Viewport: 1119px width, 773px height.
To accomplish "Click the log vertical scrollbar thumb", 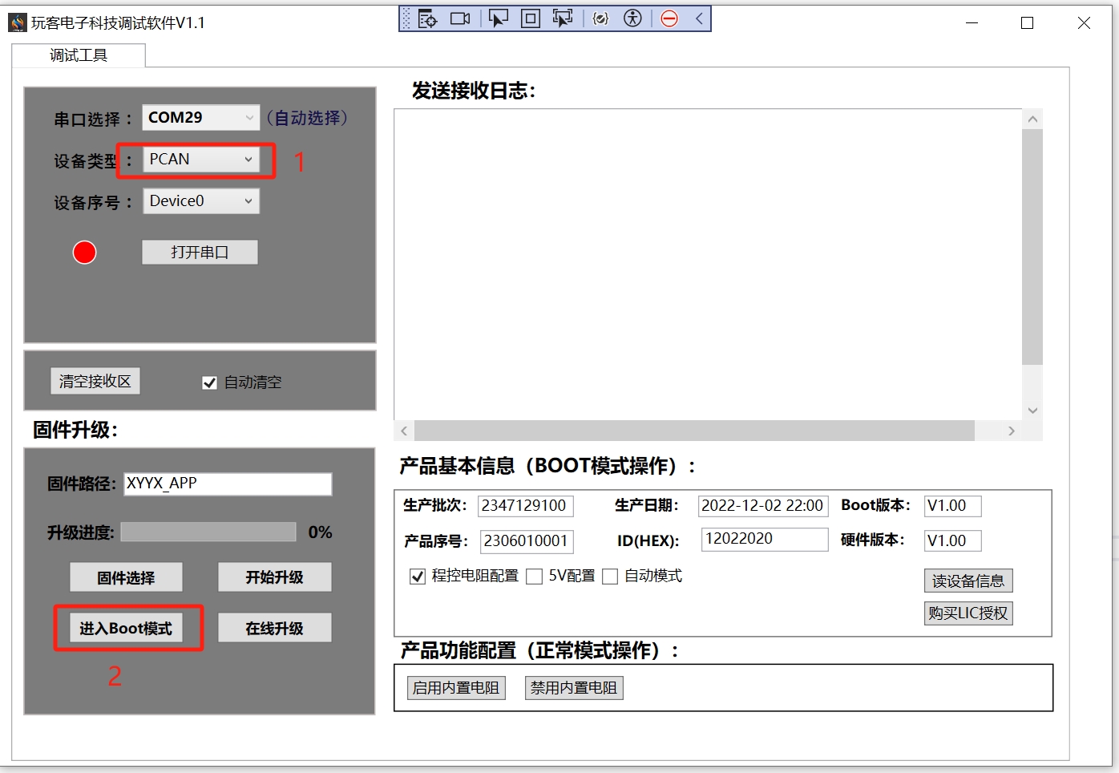I will coord(1032,247).
